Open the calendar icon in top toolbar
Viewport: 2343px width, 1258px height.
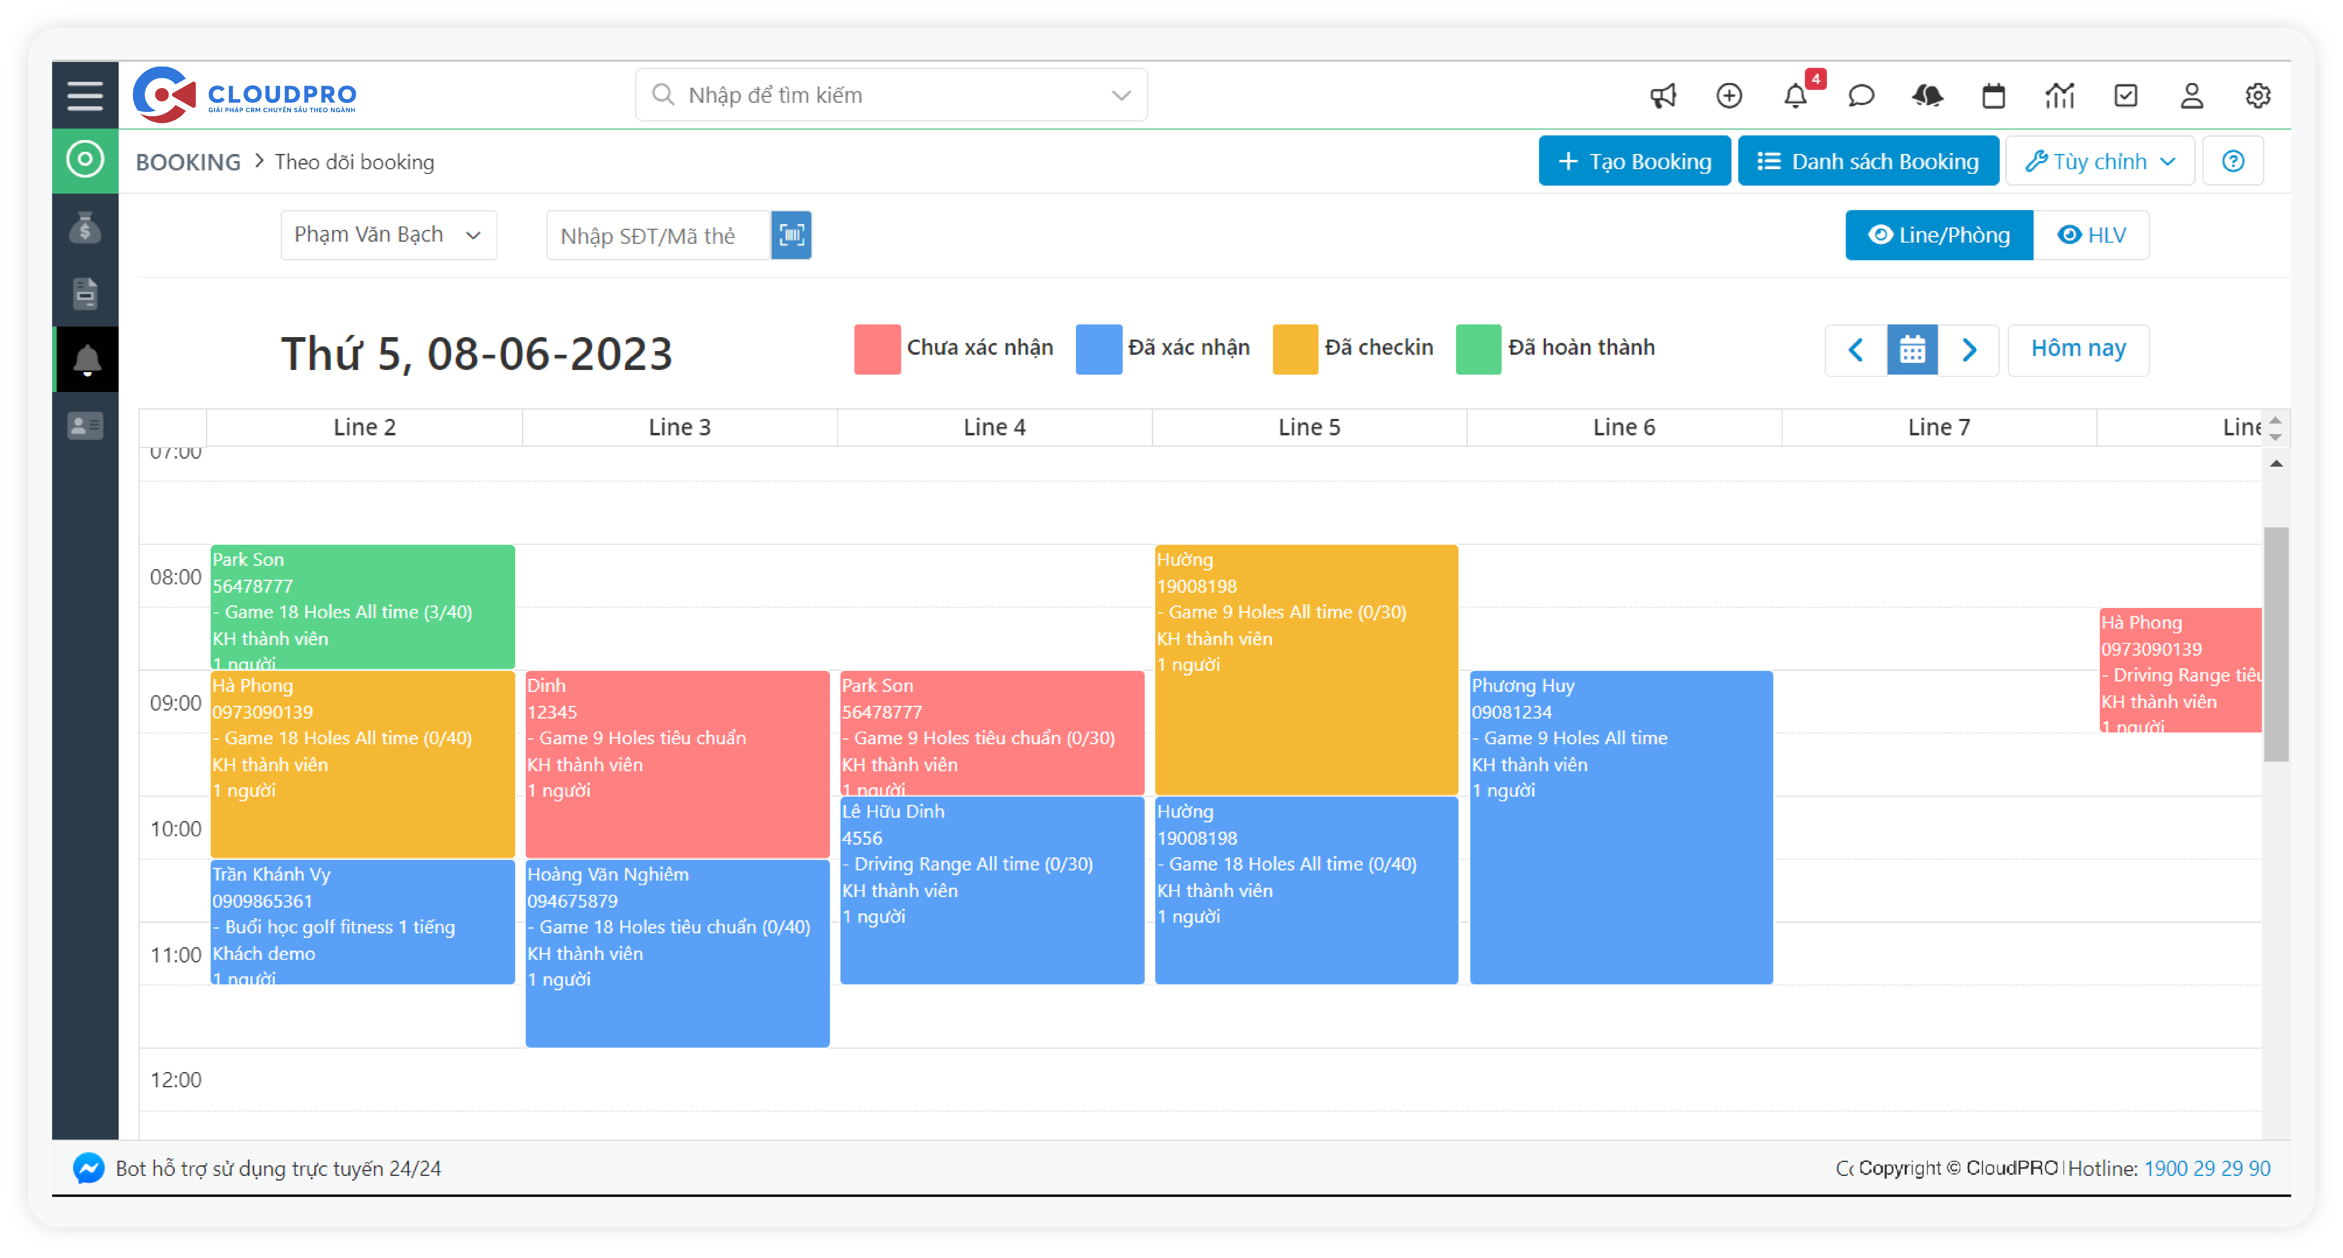pos(1994,95)
